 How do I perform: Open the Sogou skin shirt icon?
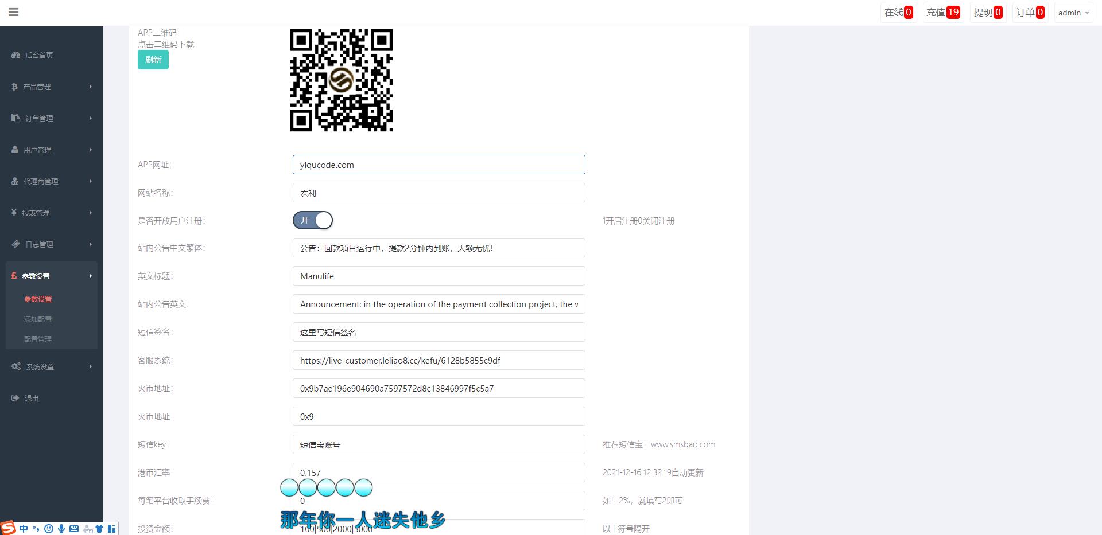99,529
